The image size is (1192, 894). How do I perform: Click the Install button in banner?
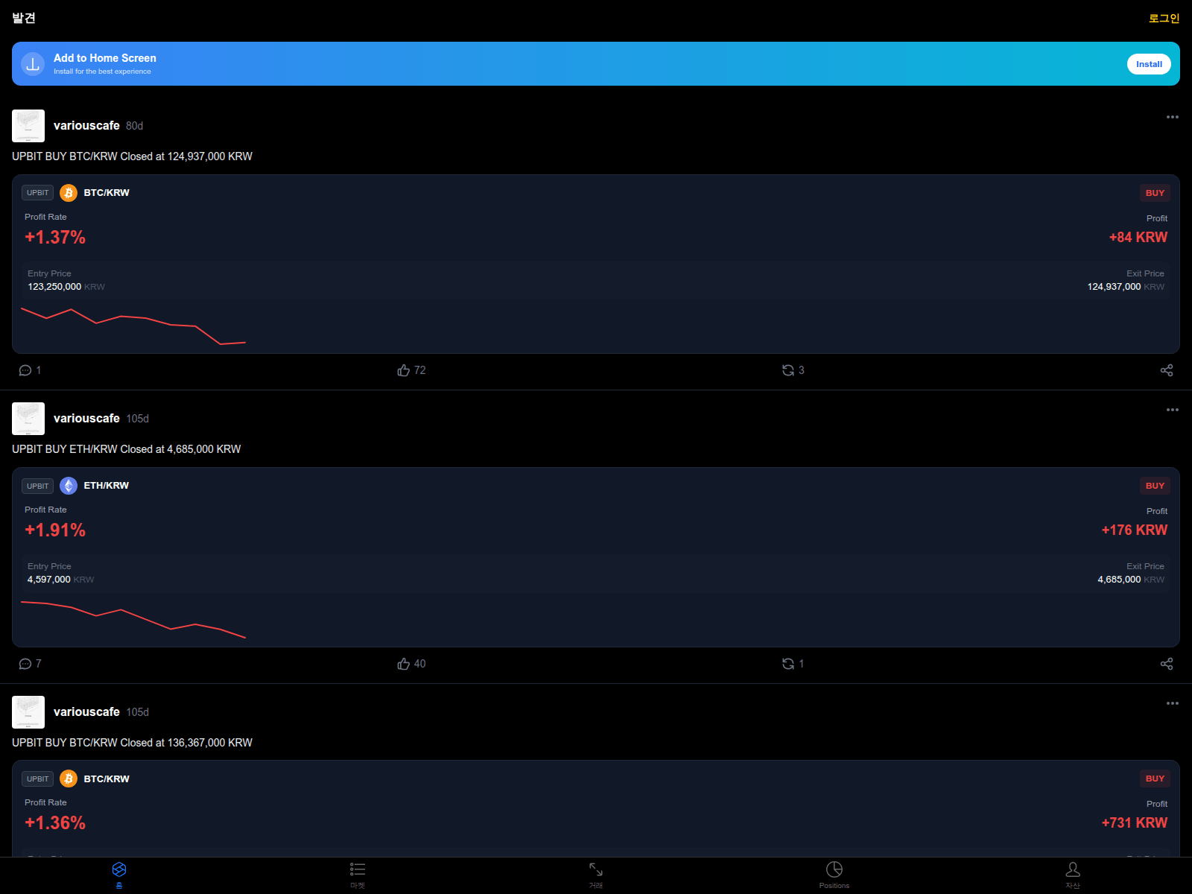click(x=1148, y=64)
